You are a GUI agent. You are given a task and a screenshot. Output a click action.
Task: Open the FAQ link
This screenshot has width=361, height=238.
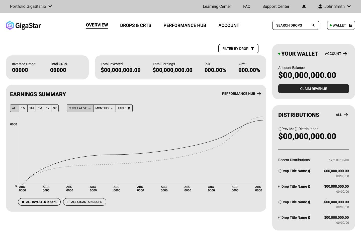pos(247,7)
